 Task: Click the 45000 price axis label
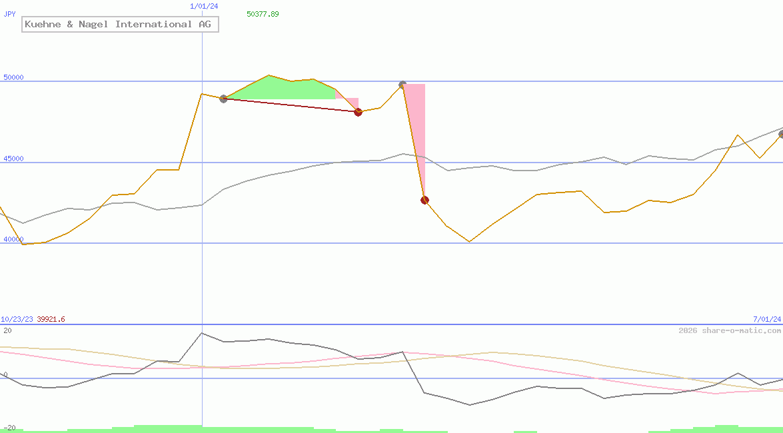[x=13, y=159]
